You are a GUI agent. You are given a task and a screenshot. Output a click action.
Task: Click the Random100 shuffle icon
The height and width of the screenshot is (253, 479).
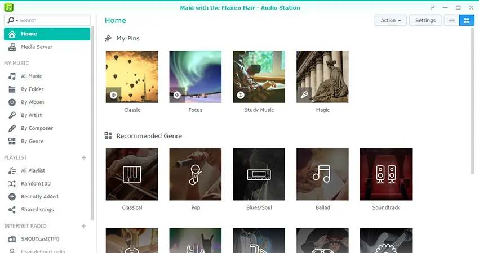tap(12, 183)
